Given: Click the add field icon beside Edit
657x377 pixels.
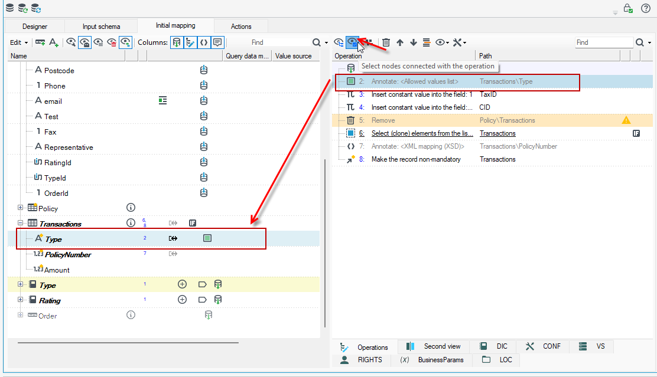Looking at the screenshot, I should [40, 42].
